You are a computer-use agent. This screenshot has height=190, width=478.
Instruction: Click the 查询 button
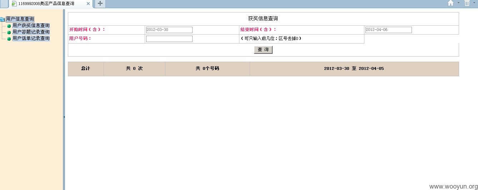click(x=263, y=50)
